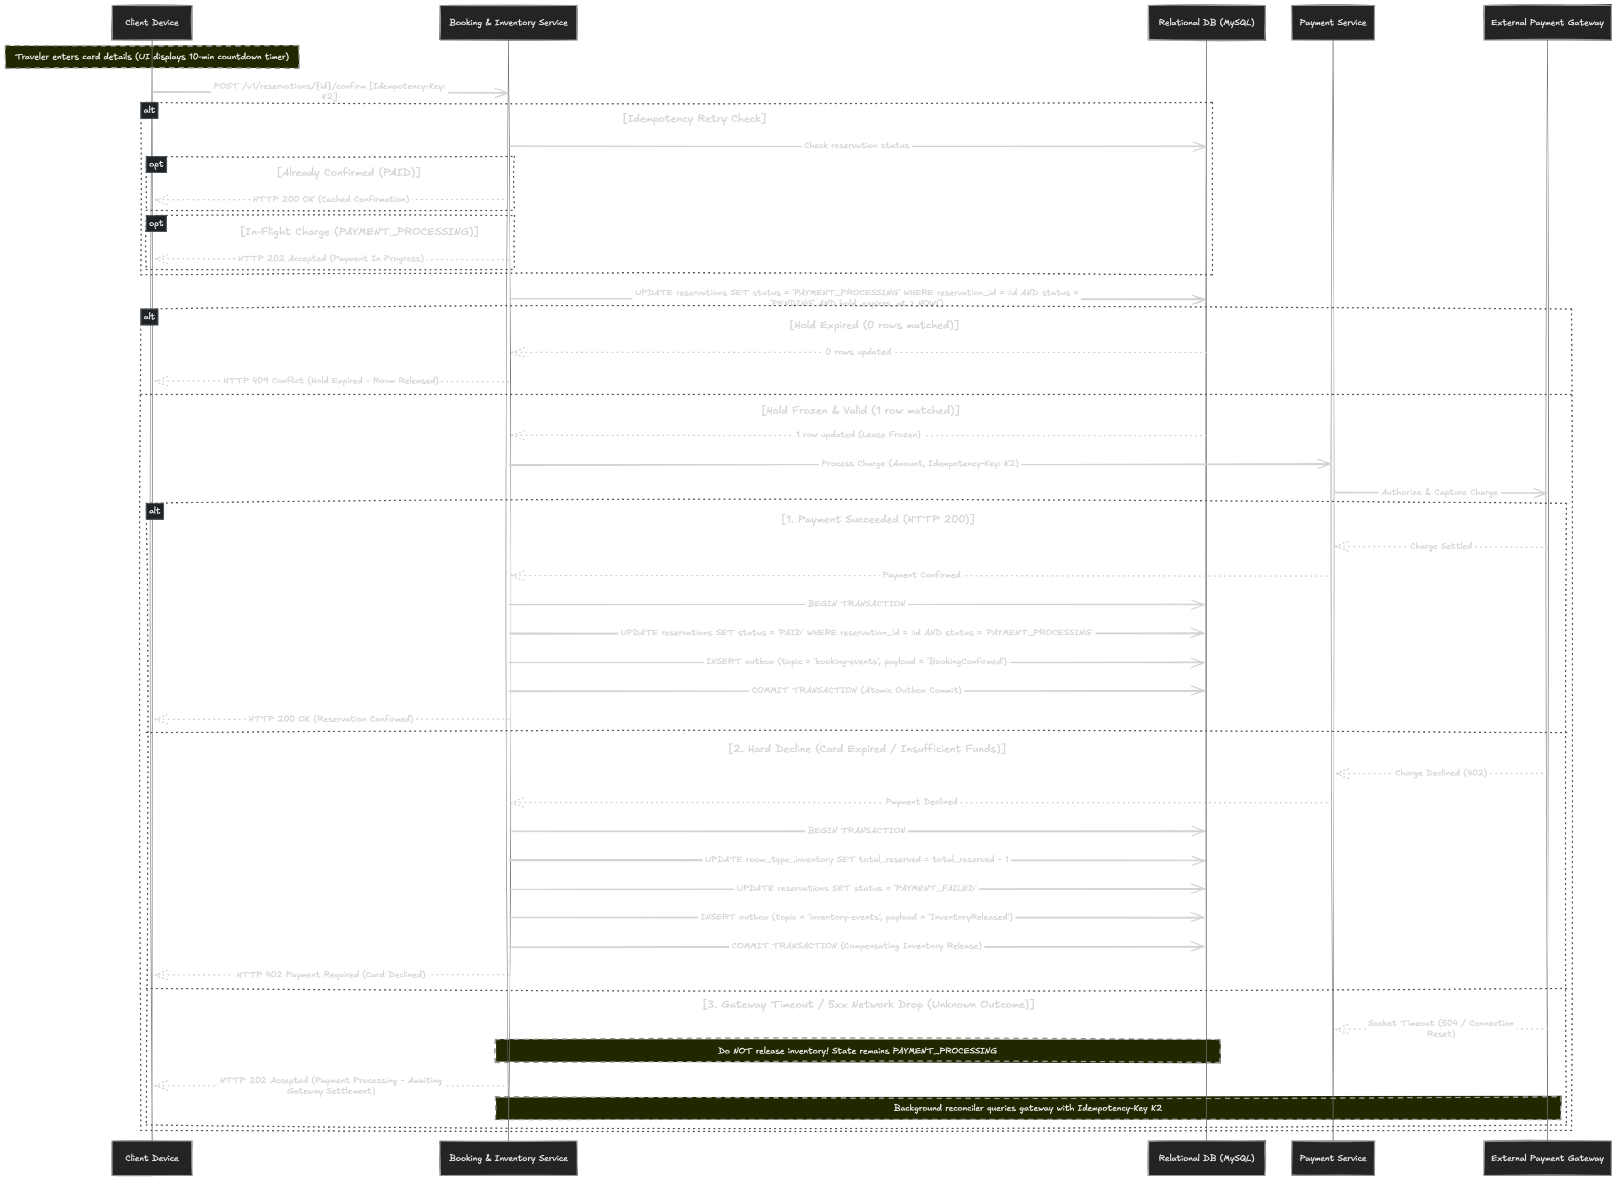Select the 'Traveler enters card details' note
This screenshot has height=1181, width=1617.
[152, 57]
